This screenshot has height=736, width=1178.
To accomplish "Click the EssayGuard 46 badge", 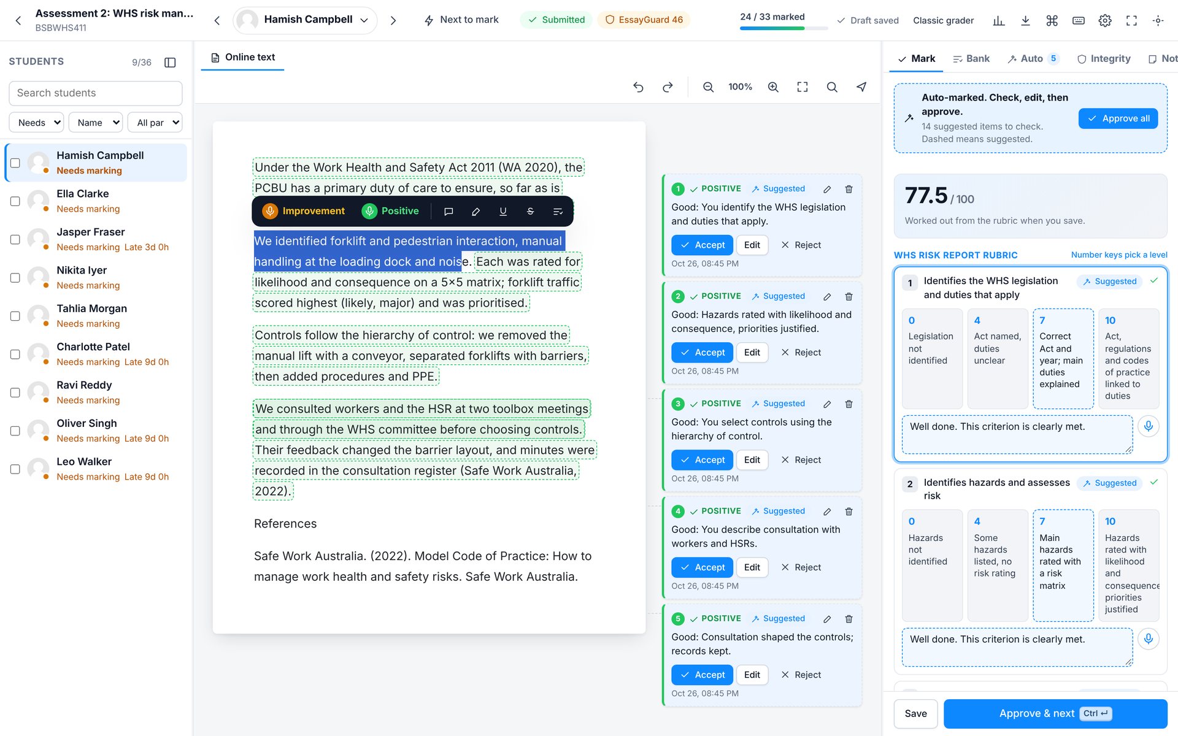I will [x=644, y=20].
